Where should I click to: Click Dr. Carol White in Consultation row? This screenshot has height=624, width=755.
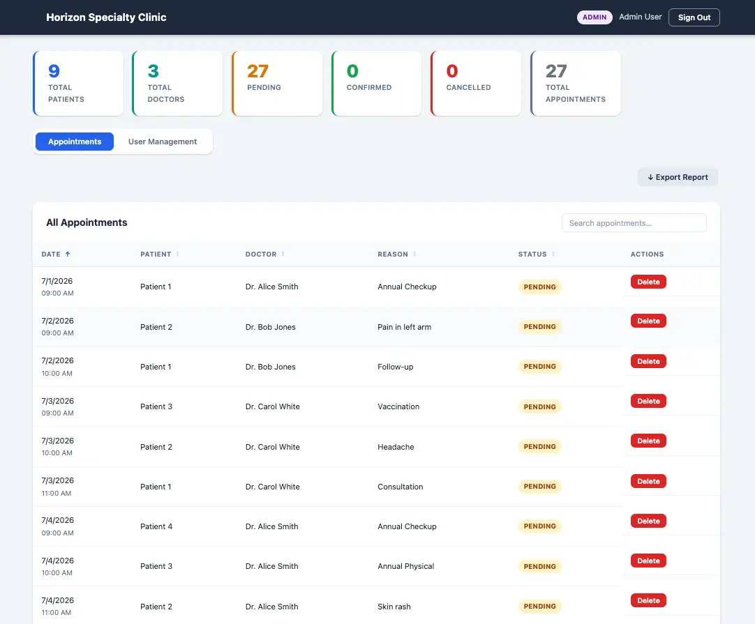pos(272,487)
